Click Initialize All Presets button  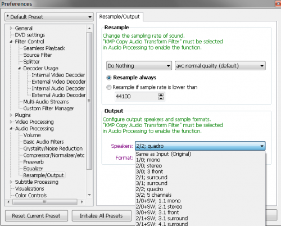coord(101,216)
